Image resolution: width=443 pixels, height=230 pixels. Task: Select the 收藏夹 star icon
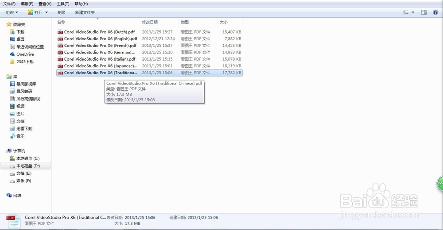[x=9, y=24]
